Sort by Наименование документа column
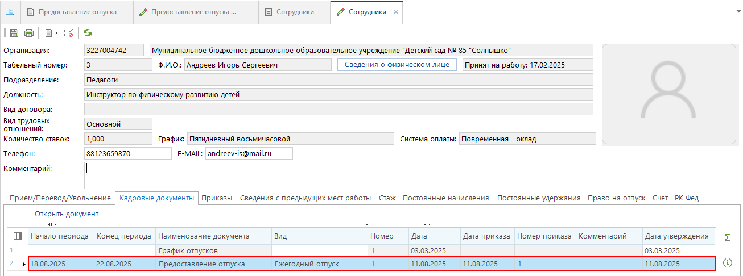This screenshot has width=743, height=276. point(213,236)
